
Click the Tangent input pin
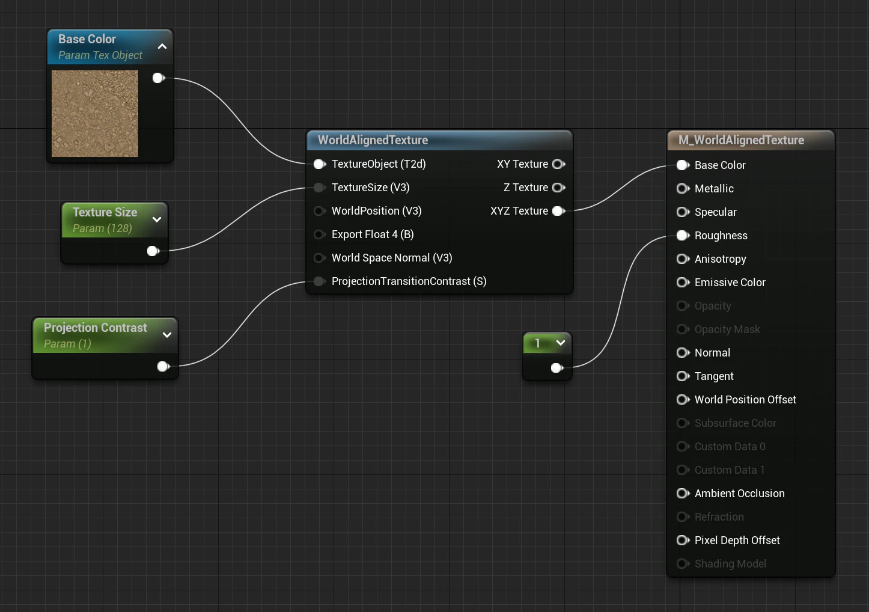coord(683,376)
